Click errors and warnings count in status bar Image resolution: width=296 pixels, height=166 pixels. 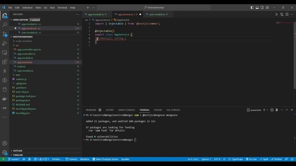[x=41, y=159]
